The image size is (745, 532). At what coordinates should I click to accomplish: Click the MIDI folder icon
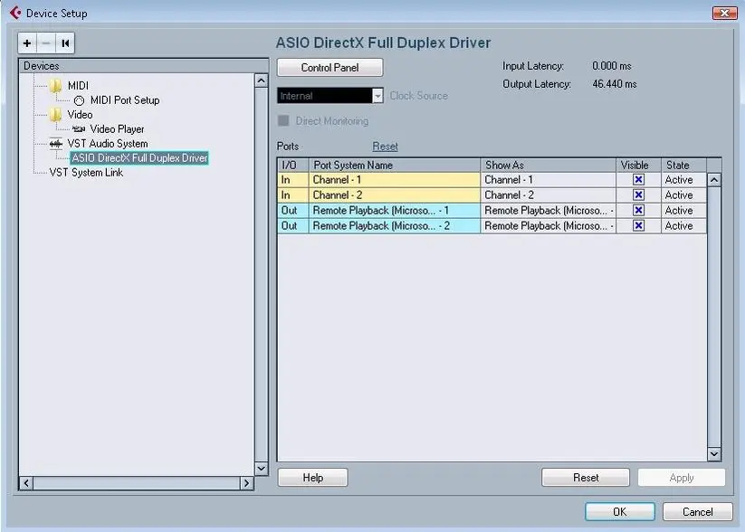coord(56,86)
